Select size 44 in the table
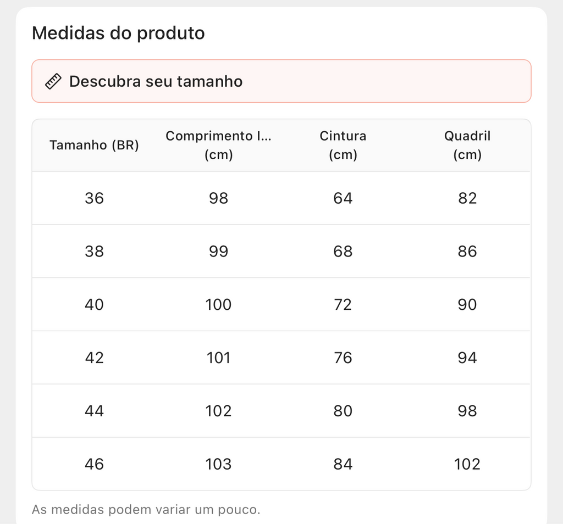Image resolution: width=563 pixels, height=524 pixels. tap(94, 411)
